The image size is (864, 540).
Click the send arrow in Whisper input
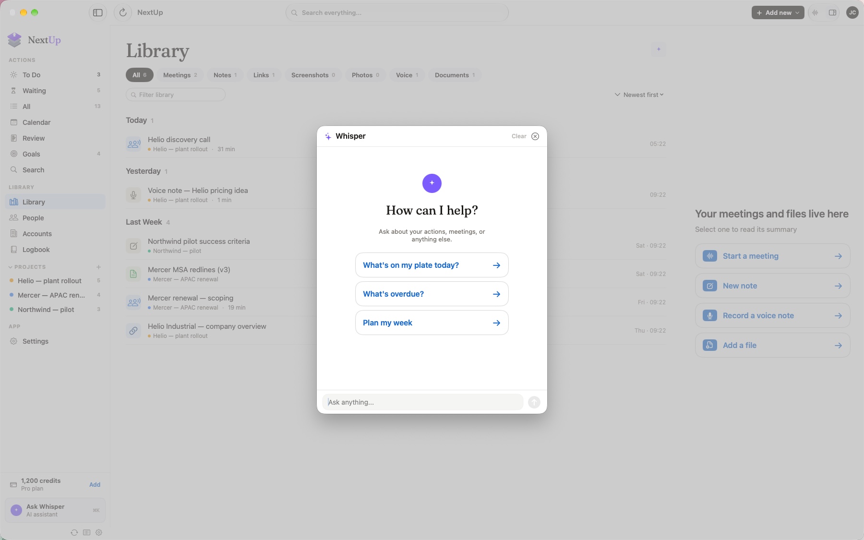click(534, 402)
